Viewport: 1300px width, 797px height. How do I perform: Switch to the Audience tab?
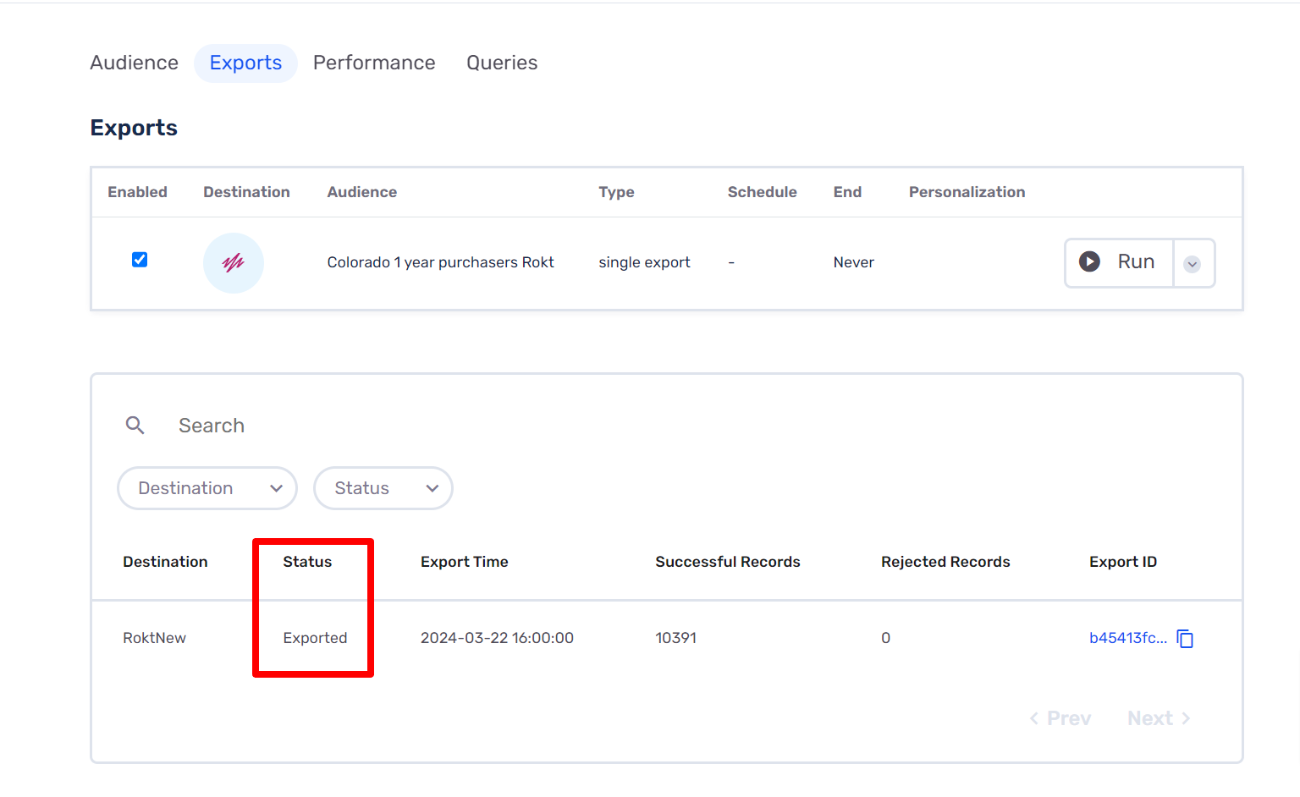[135, 63]
